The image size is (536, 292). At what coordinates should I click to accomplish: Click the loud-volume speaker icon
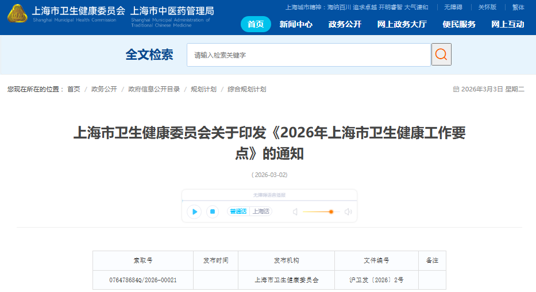(348, 212)
